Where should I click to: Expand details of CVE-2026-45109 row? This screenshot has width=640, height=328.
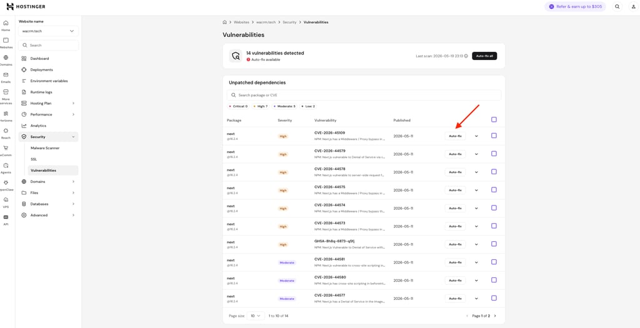[476, 136]
